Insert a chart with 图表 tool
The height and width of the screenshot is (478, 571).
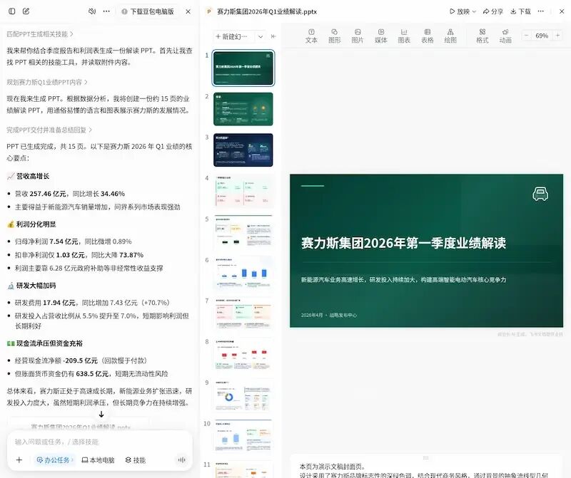(x=404, y=36)
